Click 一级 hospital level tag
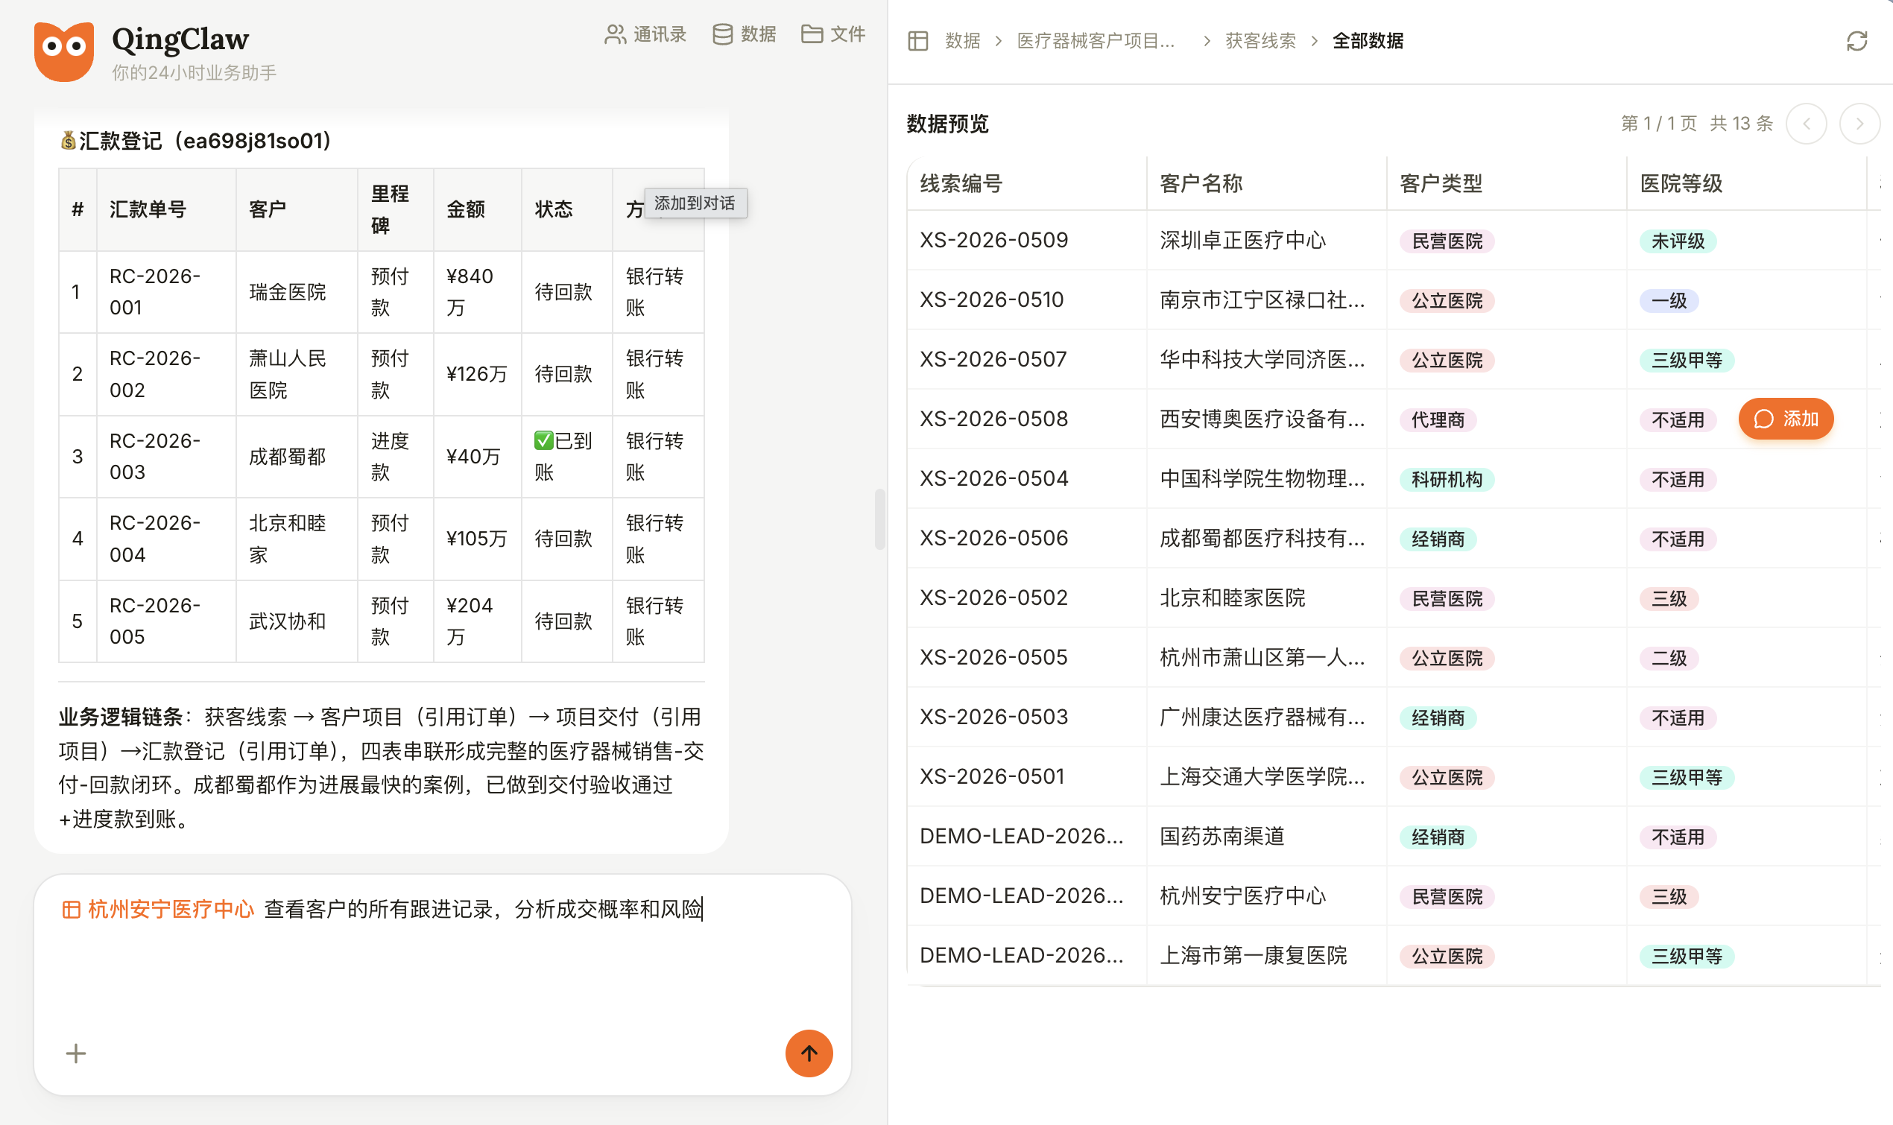1893x1125 pixels. pyautogui.click(x=1669, y=301)
